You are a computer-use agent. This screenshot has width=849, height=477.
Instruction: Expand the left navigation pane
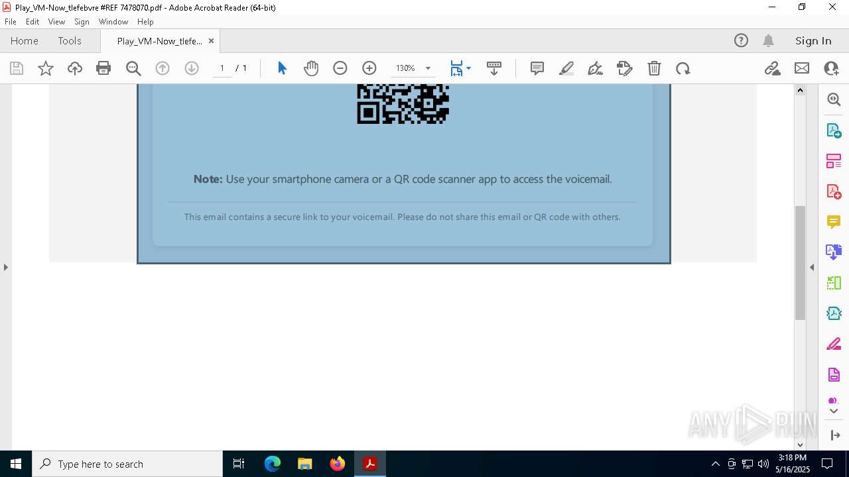click(x=5, y=267)
